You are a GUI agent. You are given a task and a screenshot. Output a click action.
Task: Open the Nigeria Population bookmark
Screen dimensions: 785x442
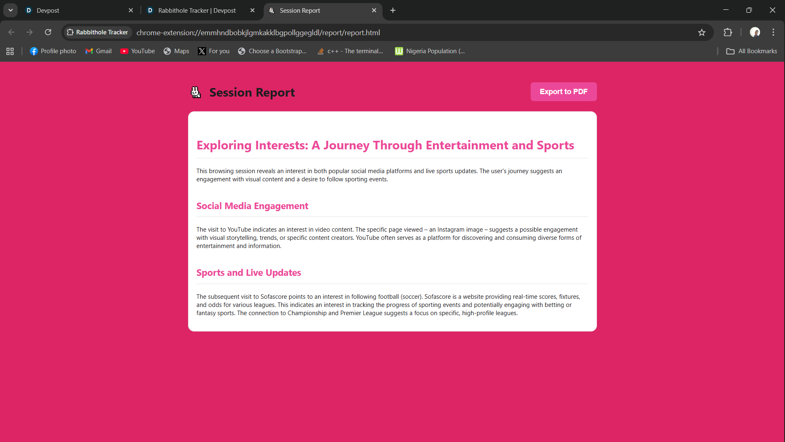coord(430,51)
